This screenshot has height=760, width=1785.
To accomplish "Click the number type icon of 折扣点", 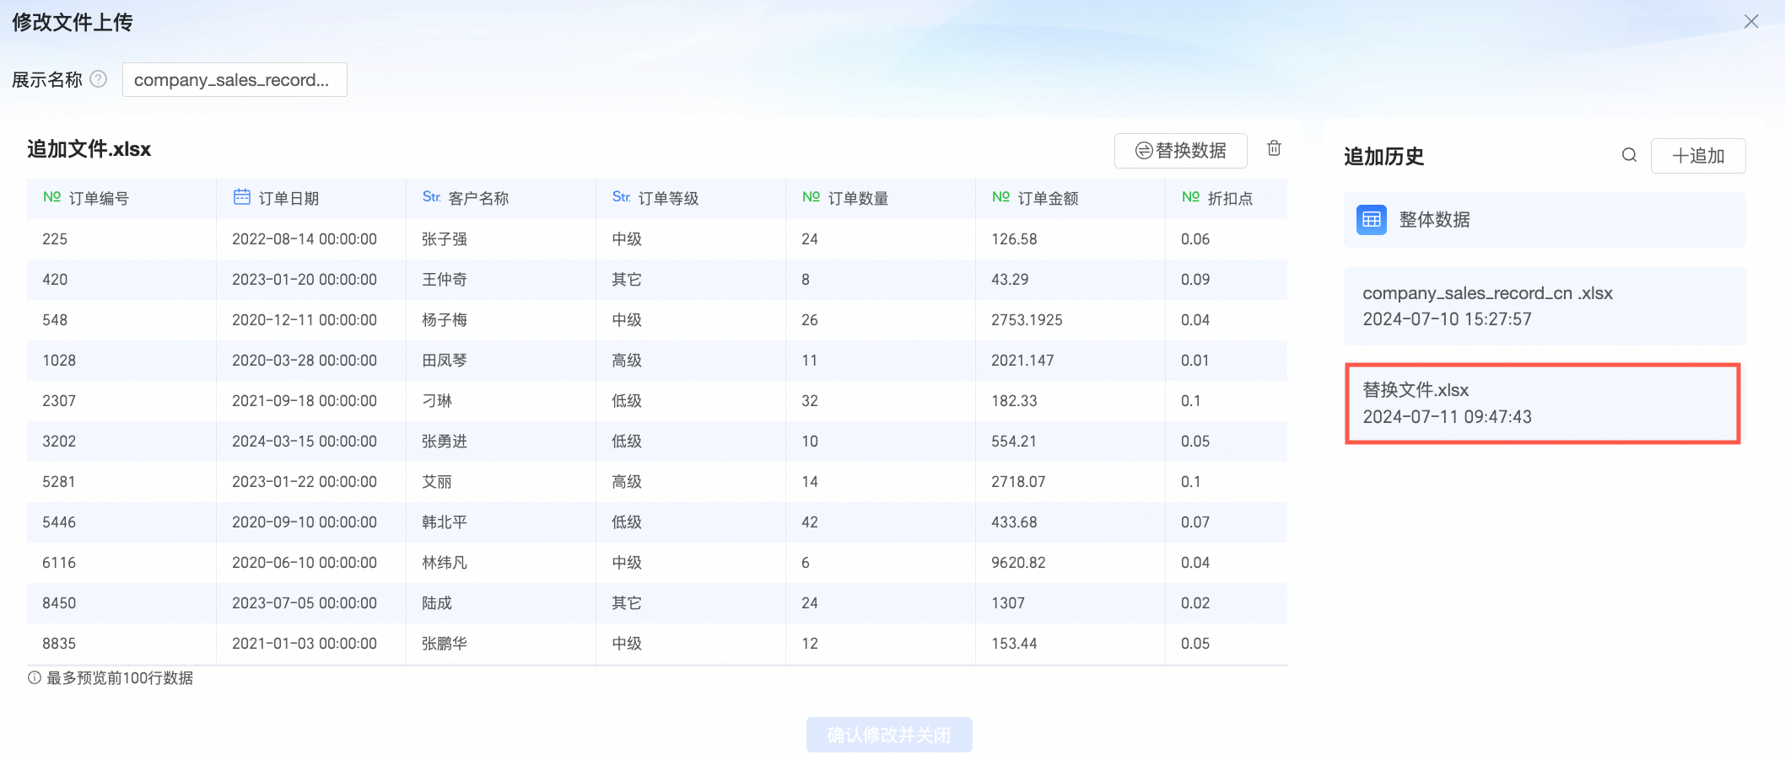I will tap(1191, 197).
